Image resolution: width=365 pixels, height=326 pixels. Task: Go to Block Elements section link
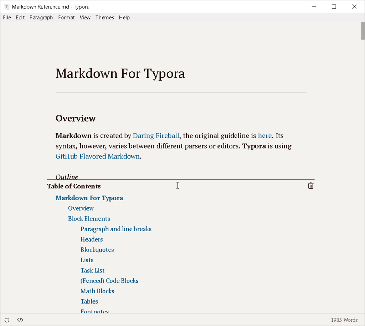[89, 218]
